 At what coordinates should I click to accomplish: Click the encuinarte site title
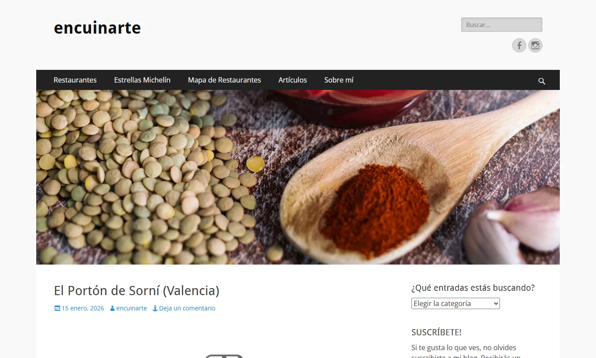[97, 28]
